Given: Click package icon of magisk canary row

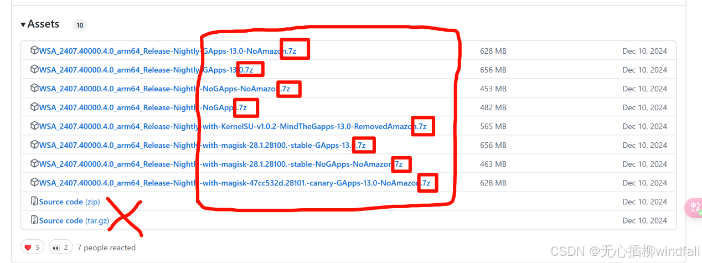Looking at the screenshot, I should click(34, 183).
